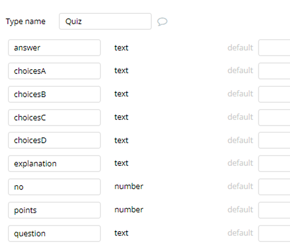This screenshot has width=290, height=244.
Task: Select the points field name box
Action: coord(54,210)
